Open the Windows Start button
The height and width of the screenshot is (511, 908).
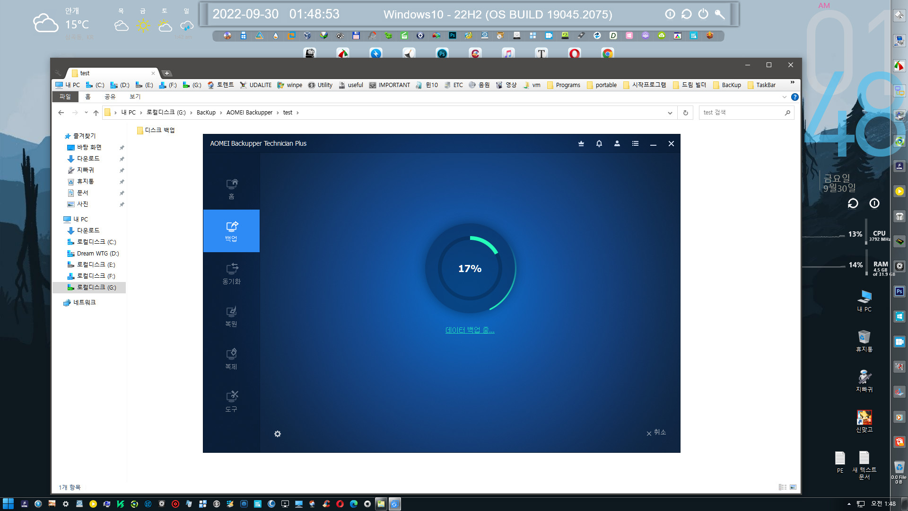(8, 504)
